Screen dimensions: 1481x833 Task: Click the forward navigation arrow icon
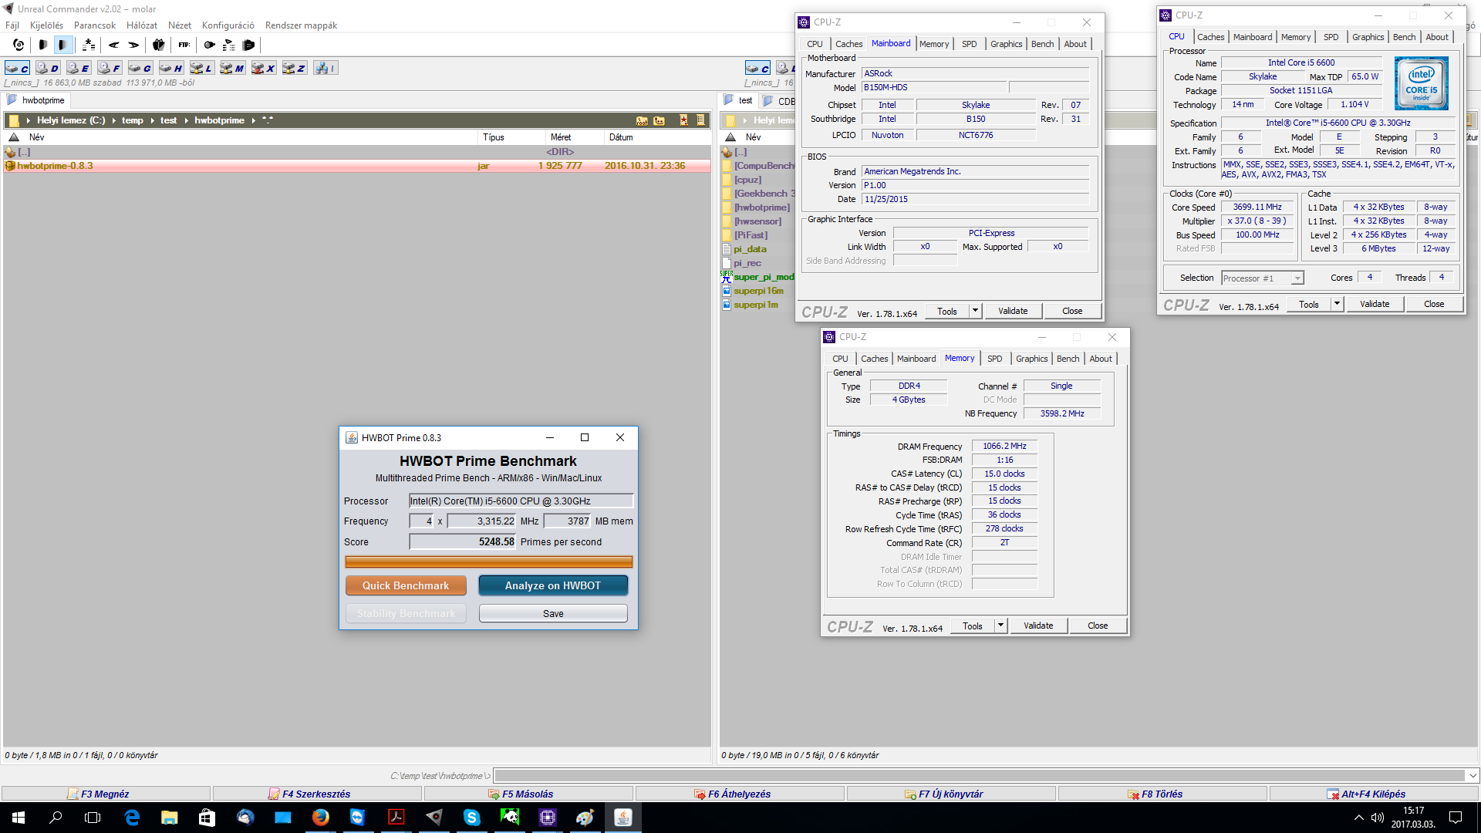pos(133,45)
